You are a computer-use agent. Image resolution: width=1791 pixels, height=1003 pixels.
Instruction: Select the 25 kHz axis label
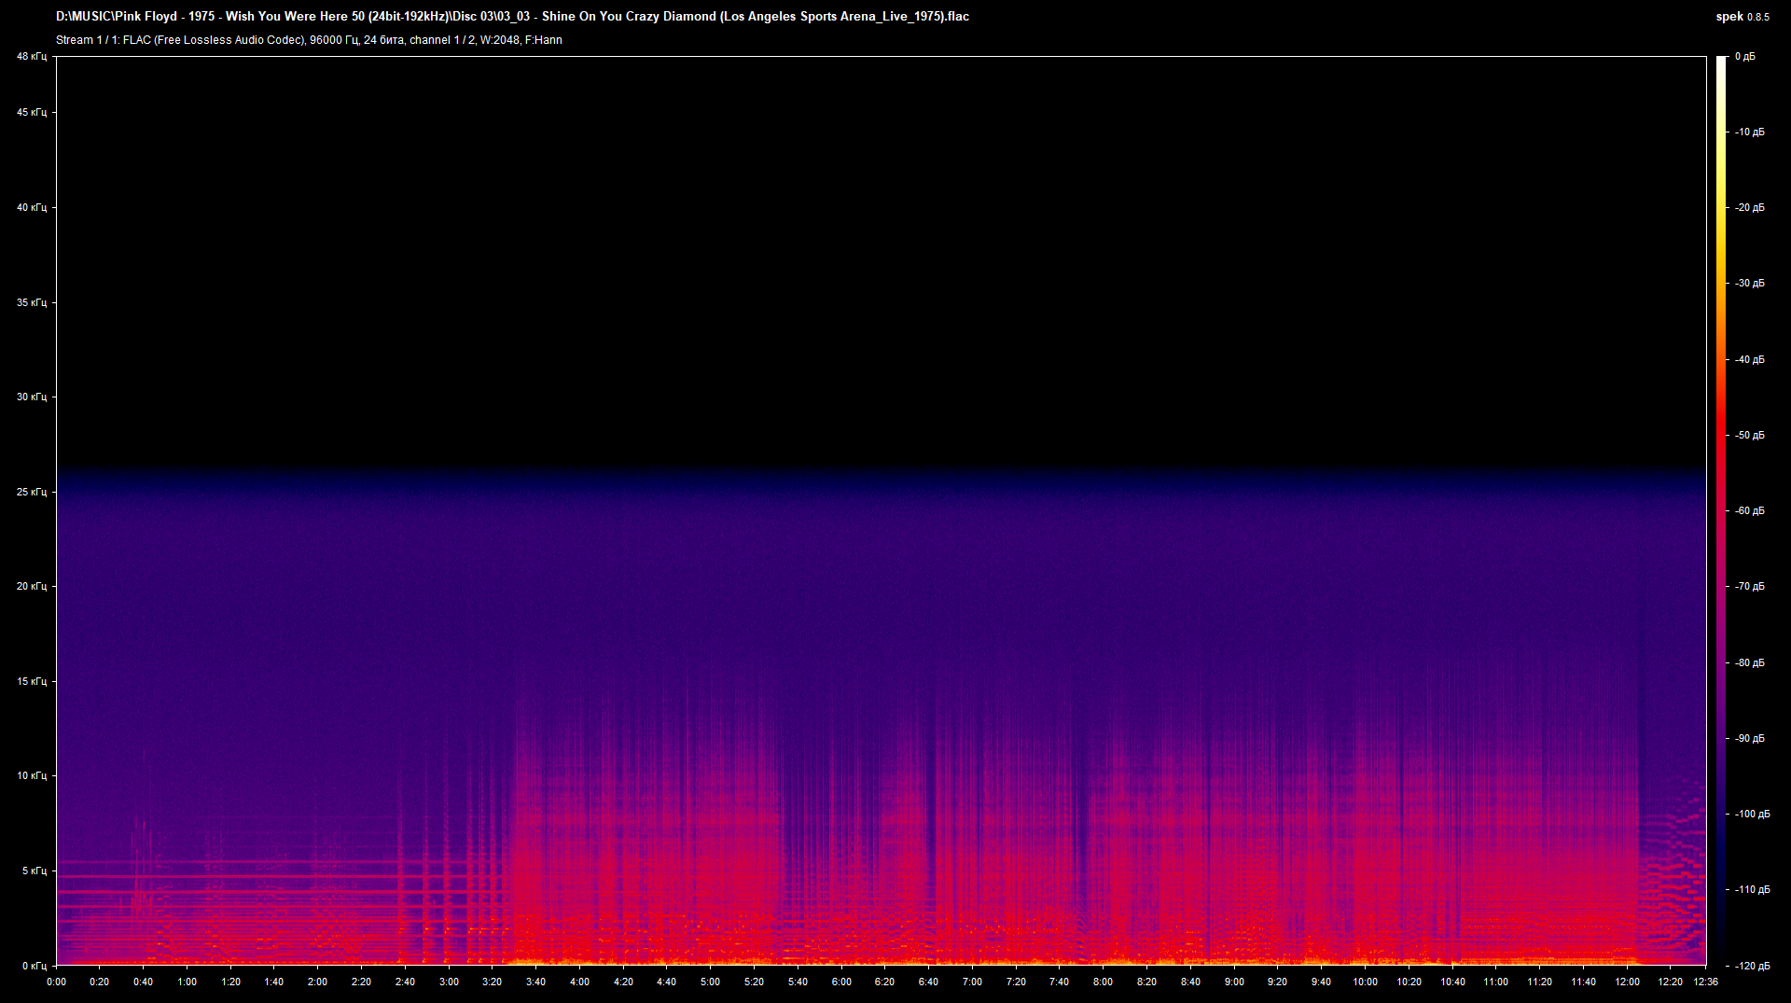[30, 492]
